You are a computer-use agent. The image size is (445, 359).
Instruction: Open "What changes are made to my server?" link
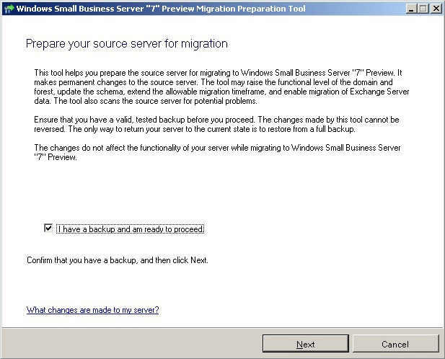(92, 310)
